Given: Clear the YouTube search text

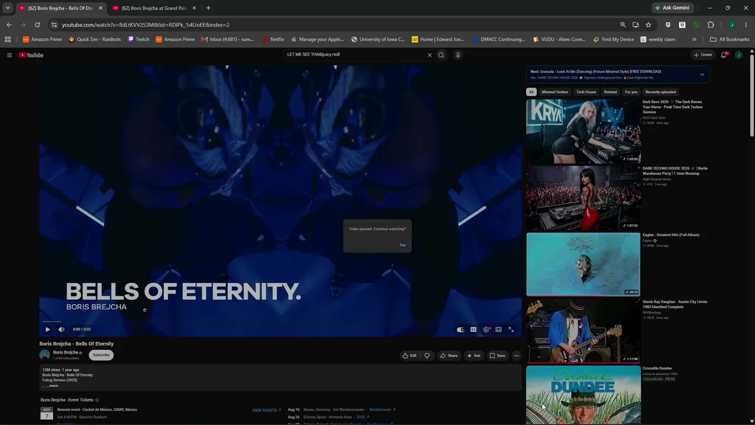Looking at the screenshot, I should [429, 55].
